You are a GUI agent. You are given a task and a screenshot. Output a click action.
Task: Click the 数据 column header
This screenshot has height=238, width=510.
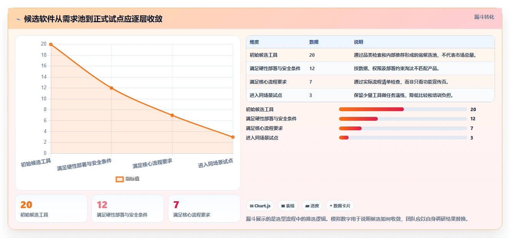pos(314,42)
